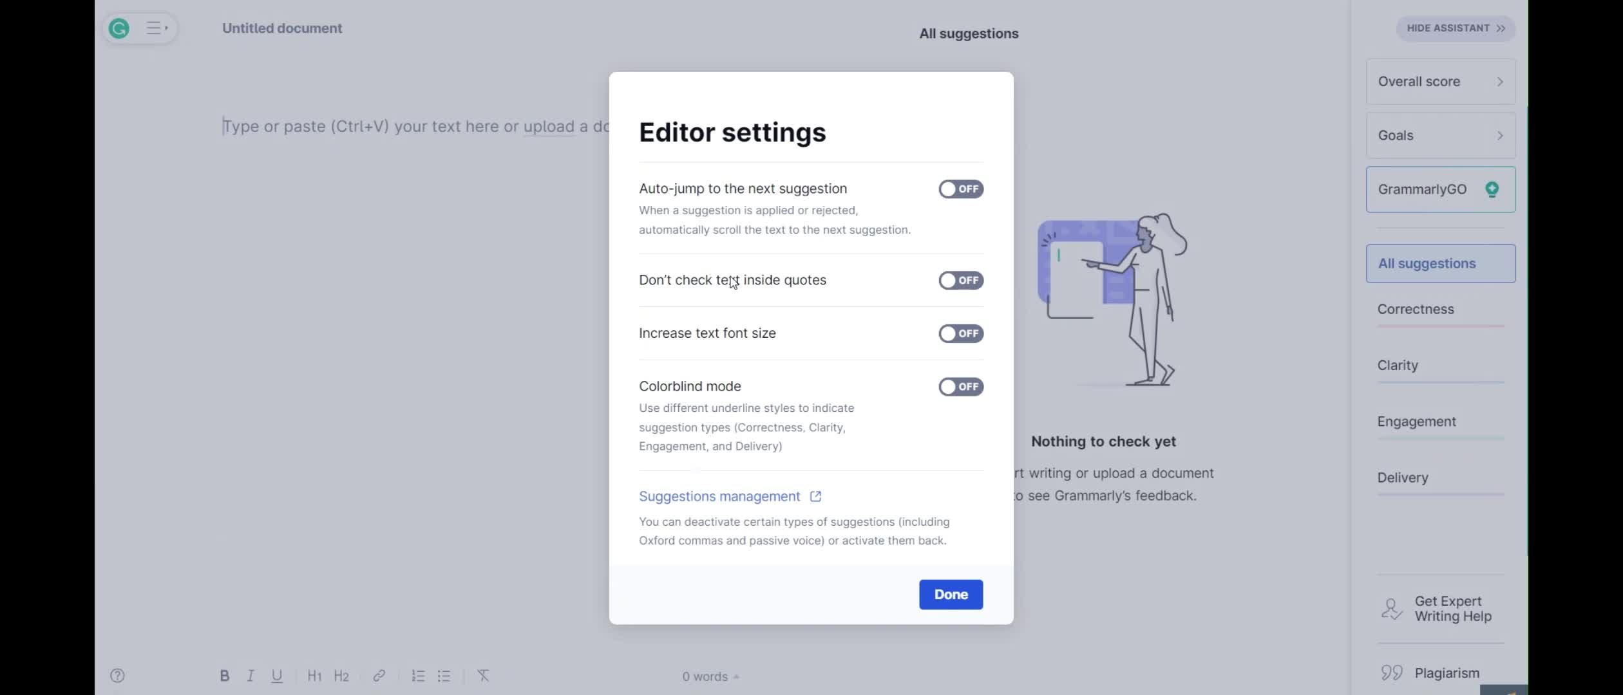
Task: Click the Overall score label
Action: (x=1419, y=82)
